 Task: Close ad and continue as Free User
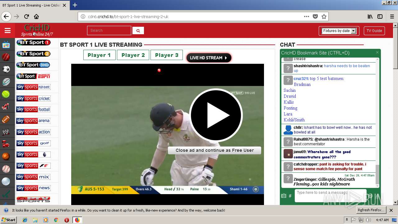215,150
